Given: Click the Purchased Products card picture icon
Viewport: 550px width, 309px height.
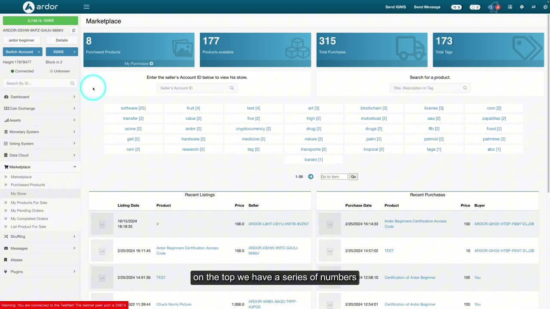Looking at the screenshot, I should pos(182,48).
